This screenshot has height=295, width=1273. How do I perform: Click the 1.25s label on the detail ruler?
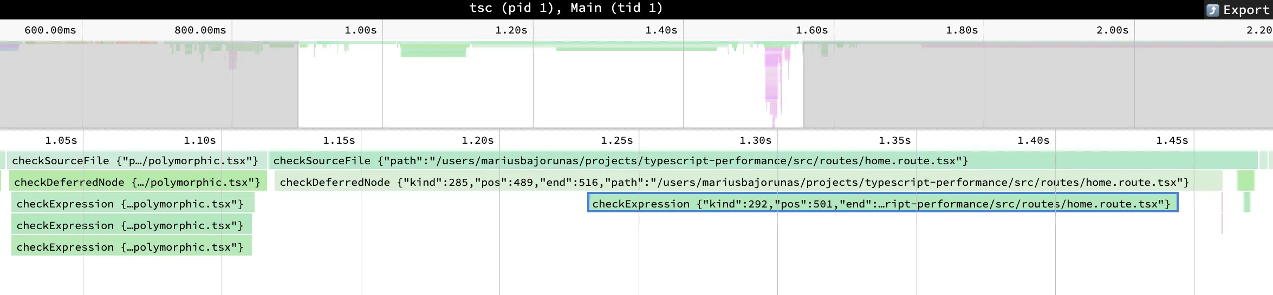[617, 140]
